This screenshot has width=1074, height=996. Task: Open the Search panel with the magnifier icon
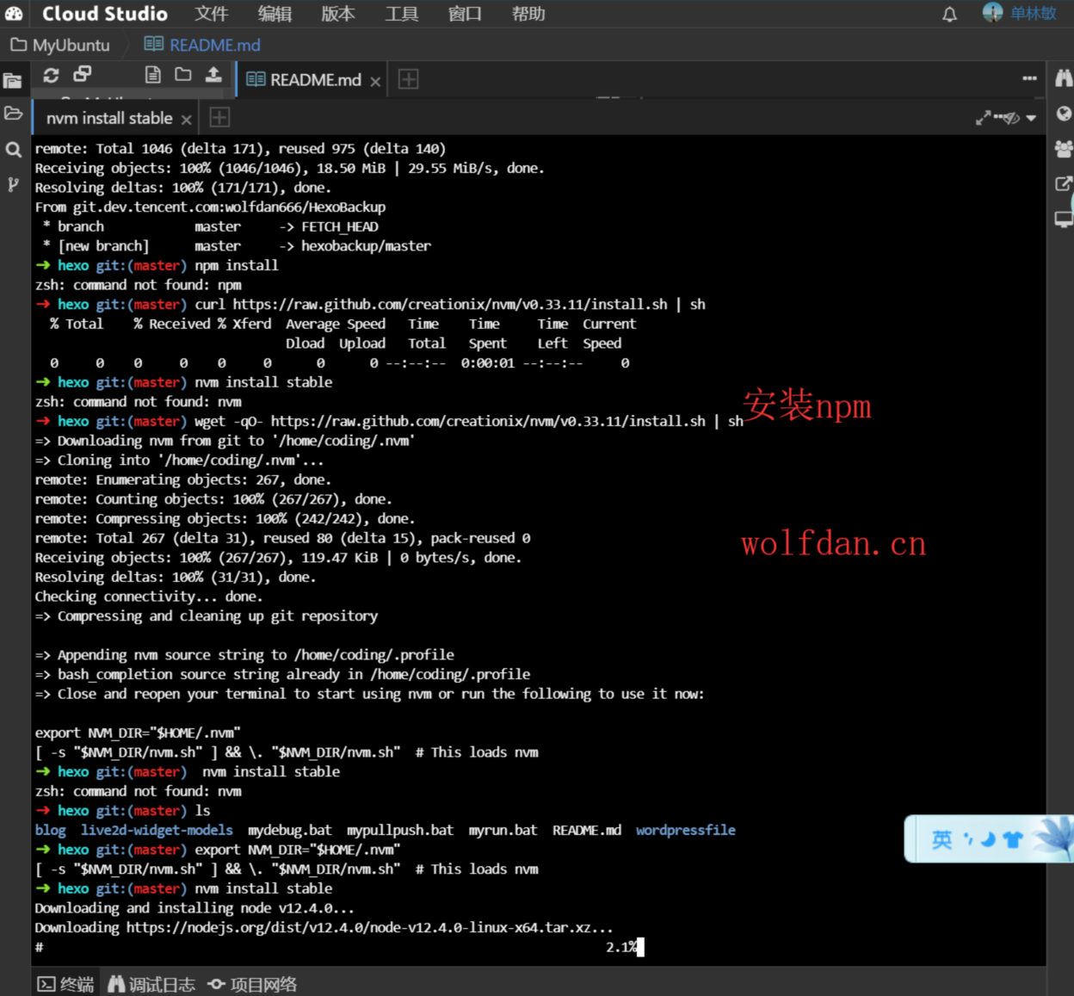13,149
